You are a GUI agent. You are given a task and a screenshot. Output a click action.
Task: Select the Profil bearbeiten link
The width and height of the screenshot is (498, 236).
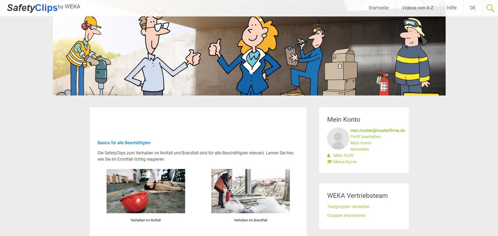366,137
